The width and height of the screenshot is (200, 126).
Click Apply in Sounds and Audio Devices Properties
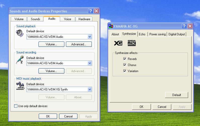(89, 116)
